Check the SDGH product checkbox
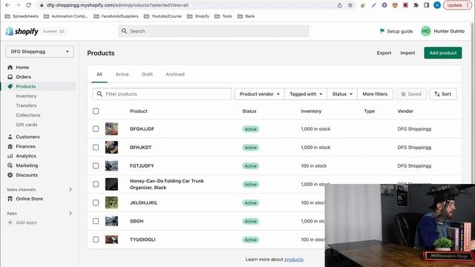The image size is (475, 267). (x=96, y=221)
